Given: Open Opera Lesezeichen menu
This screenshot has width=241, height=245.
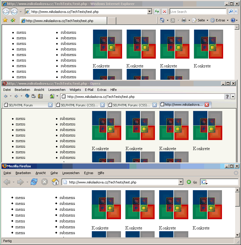Looking at the screenshot, I should point(57,90).
